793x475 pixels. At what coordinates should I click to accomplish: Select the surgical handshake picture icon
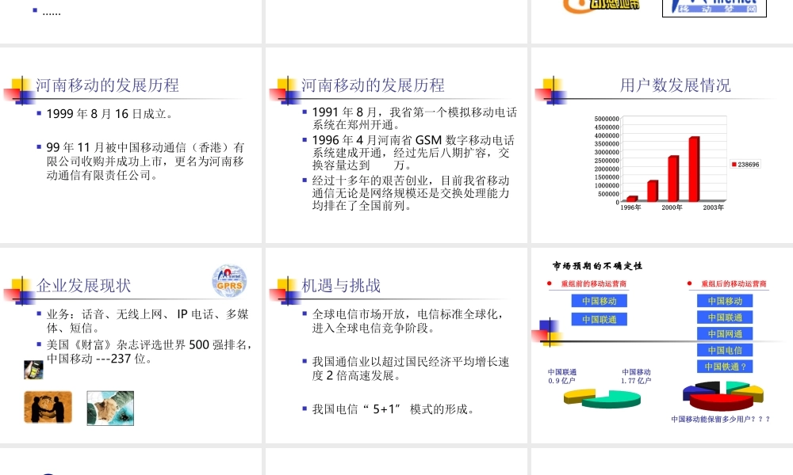point(111,408)
